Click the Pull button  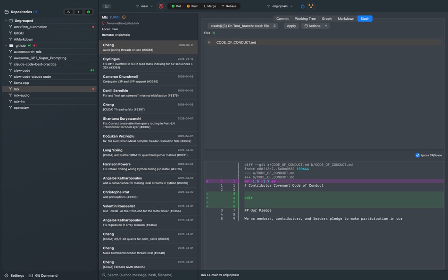(x=176, y=6)
